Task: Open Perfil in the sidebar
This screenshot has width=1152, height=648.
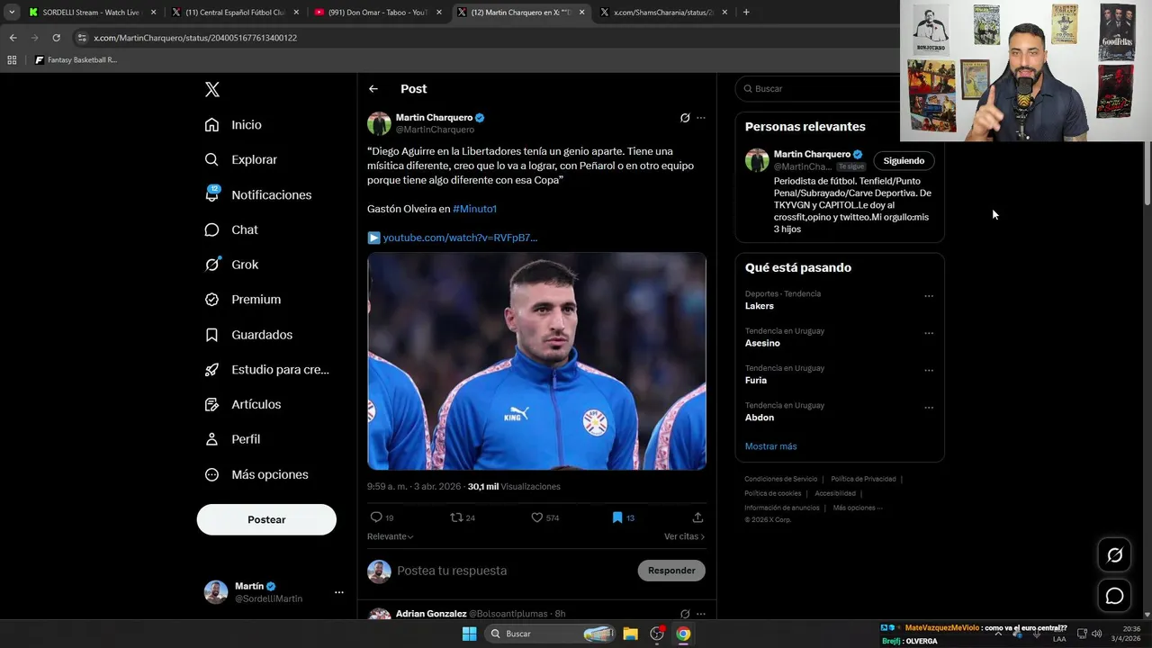Action: point(232,439)
